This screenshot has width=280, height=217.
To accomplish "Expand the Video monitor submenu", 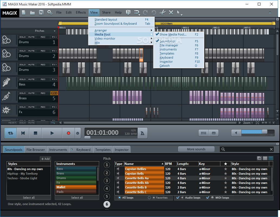I will [122, 39].
